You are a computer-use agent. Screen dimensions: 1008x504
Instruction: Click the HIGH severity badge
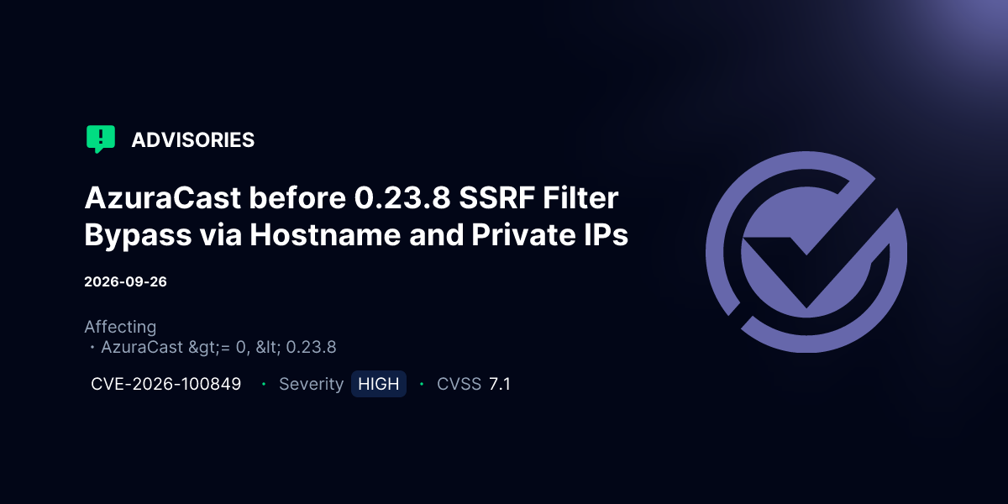click(379, 384)
